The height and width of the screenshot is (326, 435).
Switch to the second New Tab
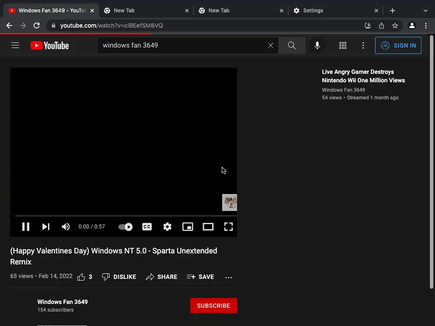tap(241, 11)
